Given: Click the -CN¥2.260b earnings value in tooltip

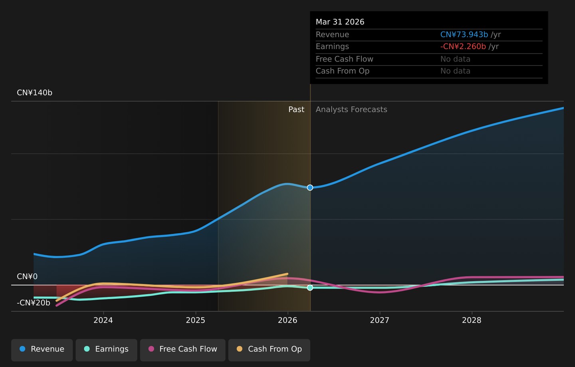Looking at the screenshot, I should click(463, 47).
